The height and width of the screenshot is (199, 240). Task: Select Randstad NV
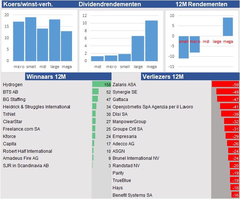[126, 166]
